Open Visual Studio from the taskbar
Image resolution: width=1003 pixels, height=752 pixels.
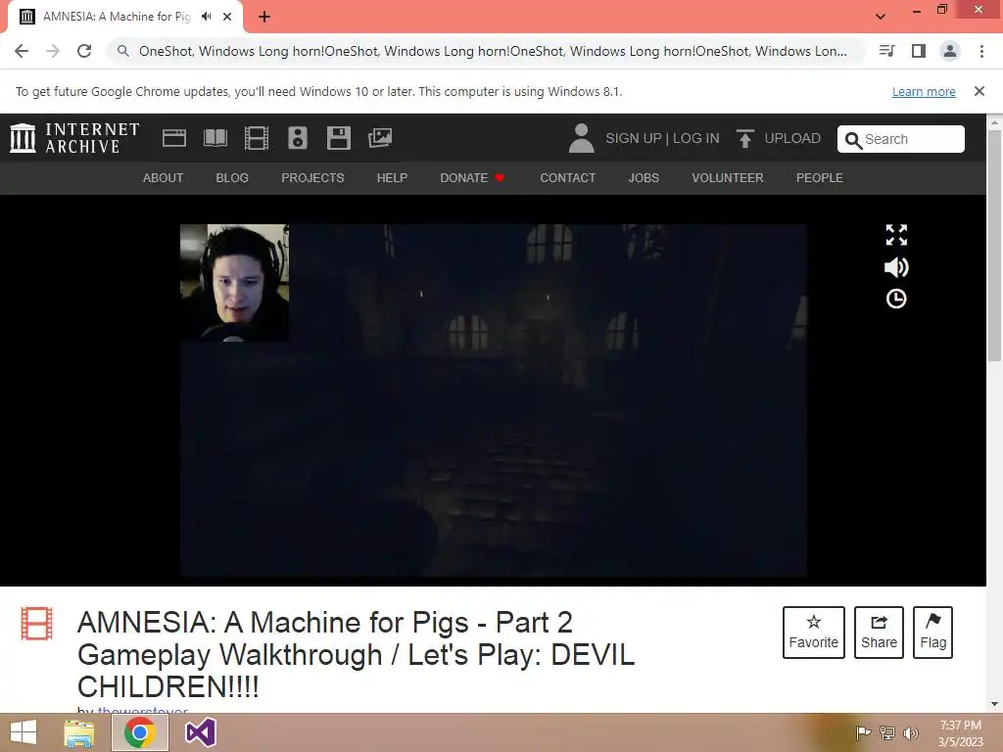(200, 732)
